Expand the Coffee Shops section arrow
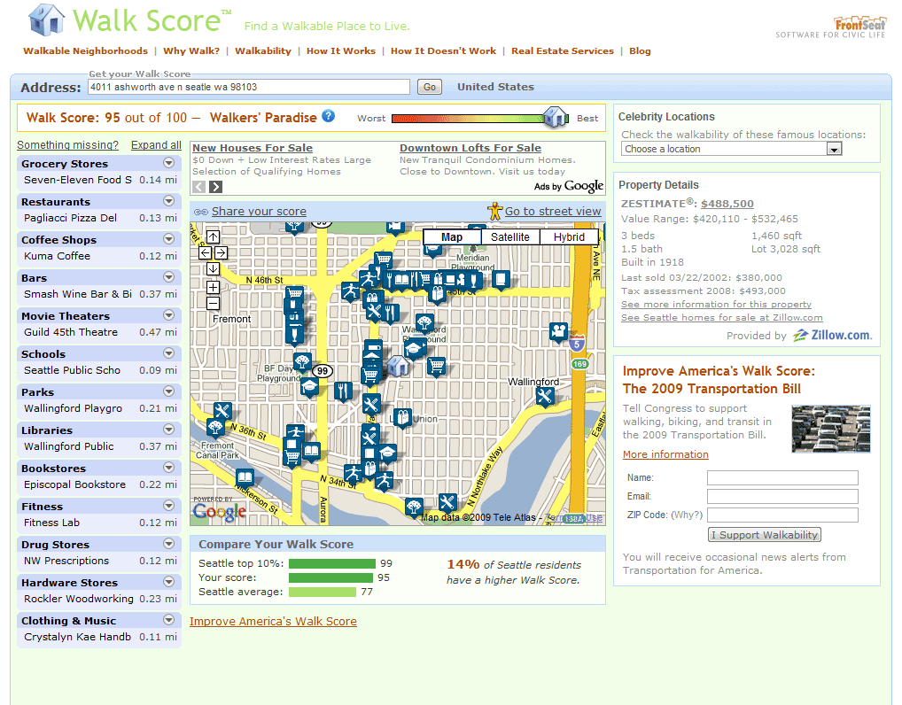Screen dimensions: 902x705 coord(168,238)
